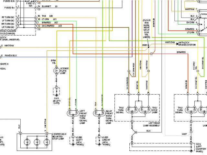The height and width of the screenshot is (155, 207).
Task: Select the Tail/Stop Lamp label text
Action: pos(154,109)
